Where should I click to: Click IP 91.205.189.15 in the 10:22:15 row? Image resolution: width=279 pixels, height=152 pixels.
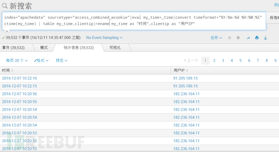(x=186, y=86)
